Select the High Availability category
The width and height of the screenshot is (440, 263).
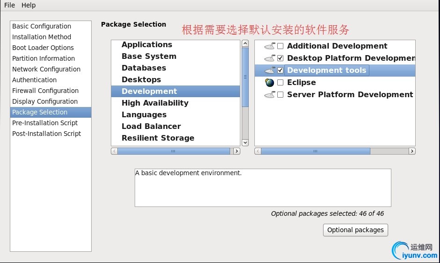pos(155,103)
